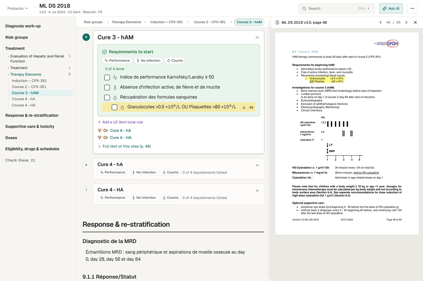Screen dimensions: 423x281
Task: Tick the Karnofsky/Lansky performance checkbox
Action: click(x=107, y=77)
